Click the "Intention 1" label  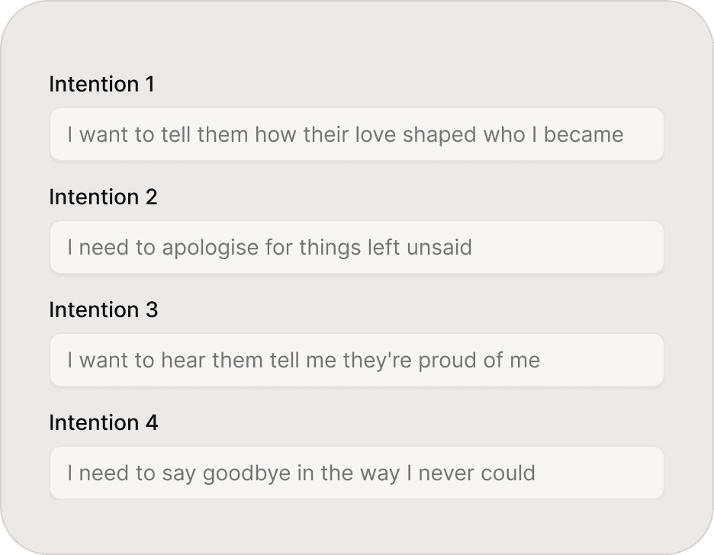click(x=101, y=84)
